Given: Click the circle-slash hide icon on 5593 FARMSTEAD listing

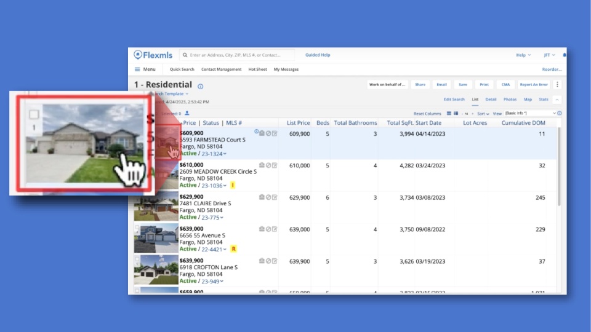Looking at the screenshot, I should [268, 133].
